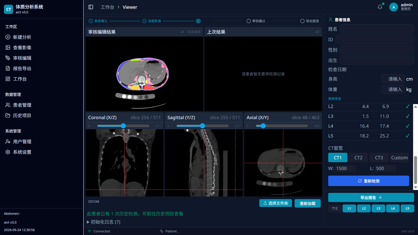The width and height of the screenshot is (418, 235).
Task: Click the 工作台 breadcrumb in the header
Action: pyautogui.click(x=107, y=7)
